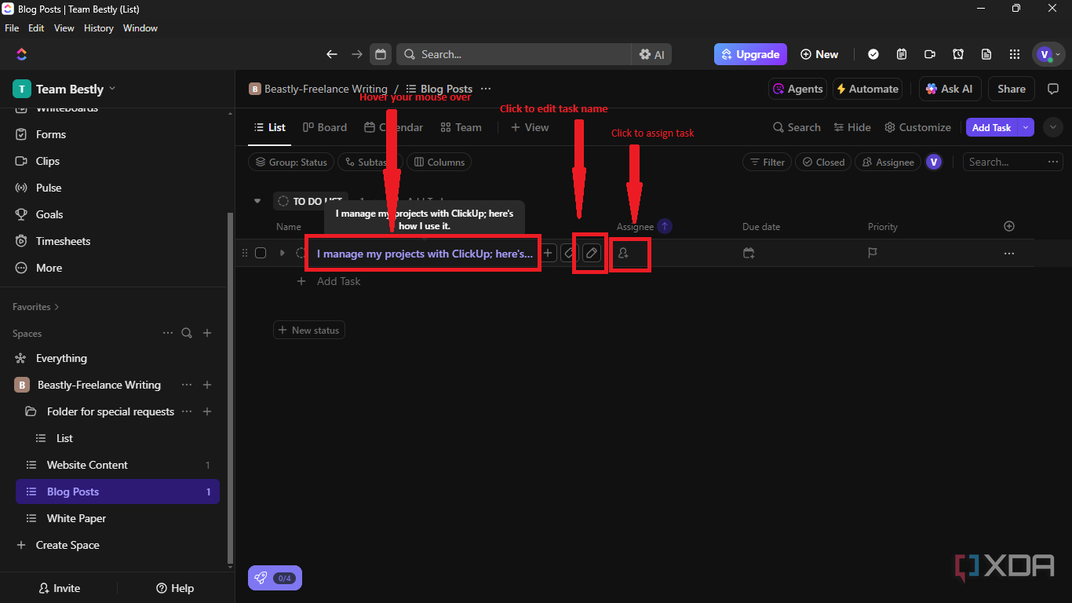Select the List view tab

pyautogui.click(x=269, y=127)
